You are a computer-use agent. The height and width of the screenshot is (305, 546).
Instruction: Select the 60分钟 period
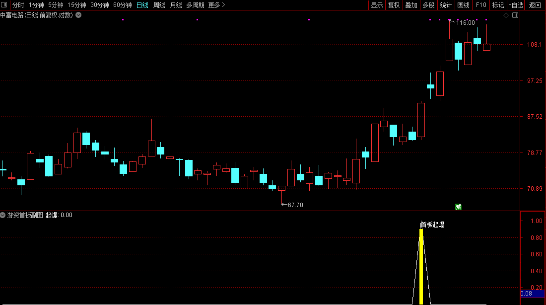pos(123,5)
